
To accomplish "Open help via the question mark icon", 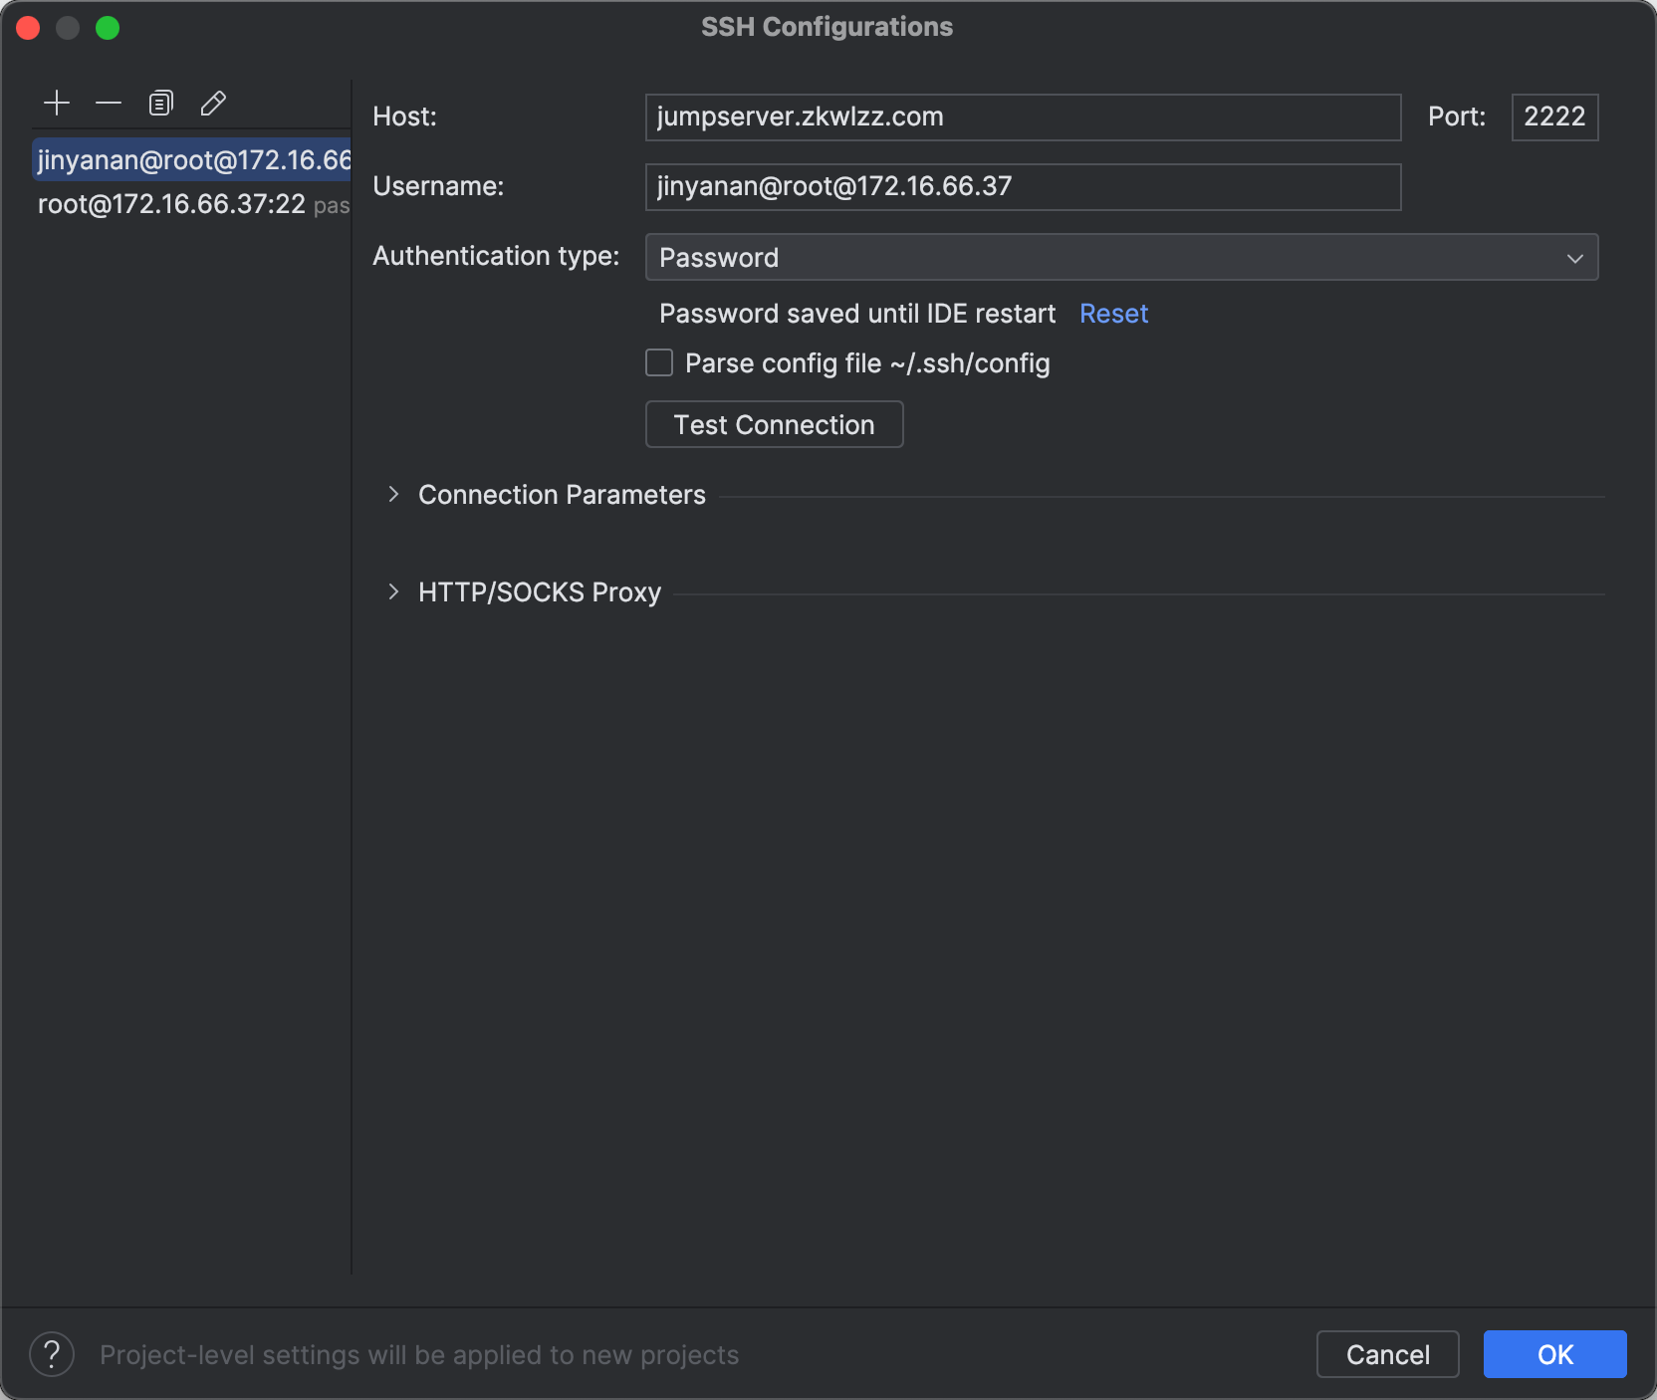I will point(53,1354).
